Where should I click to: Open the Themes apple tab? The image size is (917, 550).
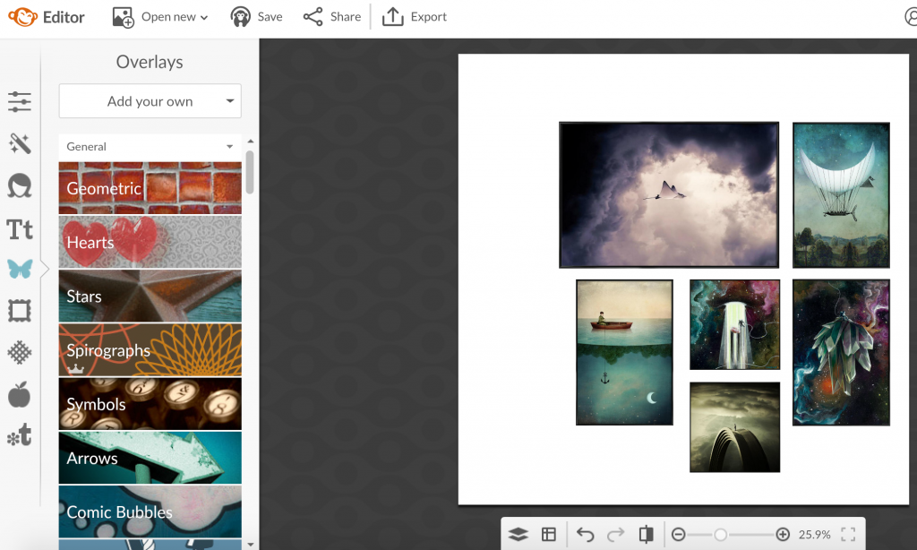20,394
